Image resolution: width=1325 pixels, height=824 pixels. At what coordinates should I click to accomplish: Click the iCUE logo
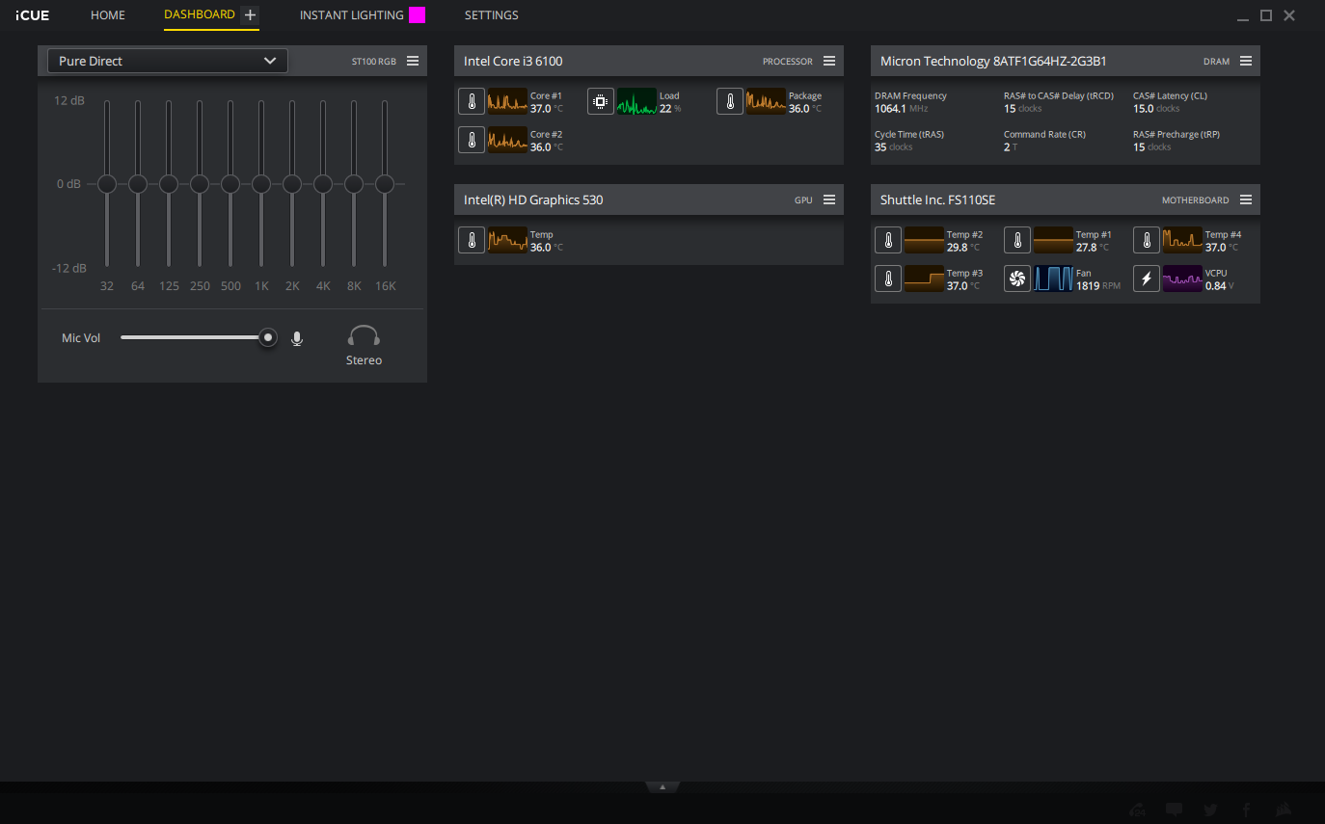(x=32, y=15)
